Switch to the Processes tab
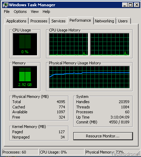Image resolution: width=141 pixels, height=157 pixels. tap(39, 21)
